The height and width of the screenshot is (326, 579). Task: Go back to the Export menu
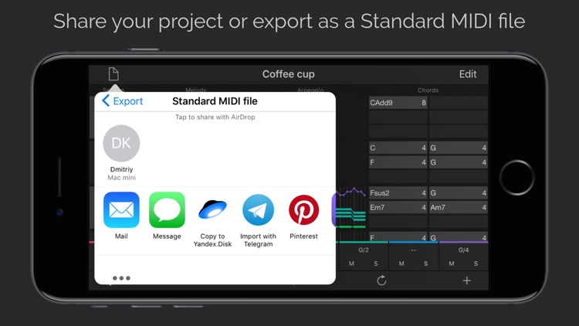click(x=122, y=101)
